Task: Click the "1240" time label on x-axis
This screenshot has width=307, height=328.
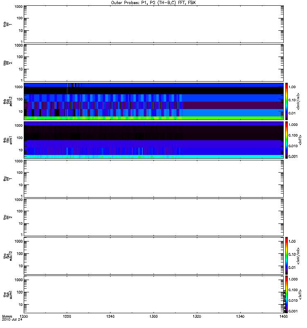Action: click(x=110, y=316)
